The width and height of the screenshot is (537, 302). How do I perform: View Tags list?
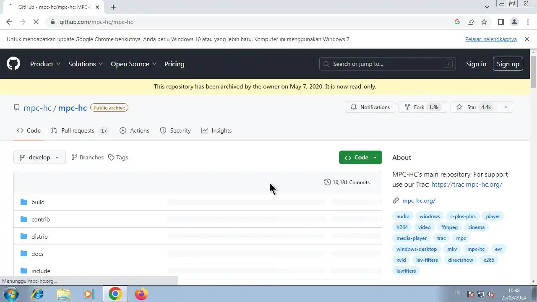coord(118,157)
